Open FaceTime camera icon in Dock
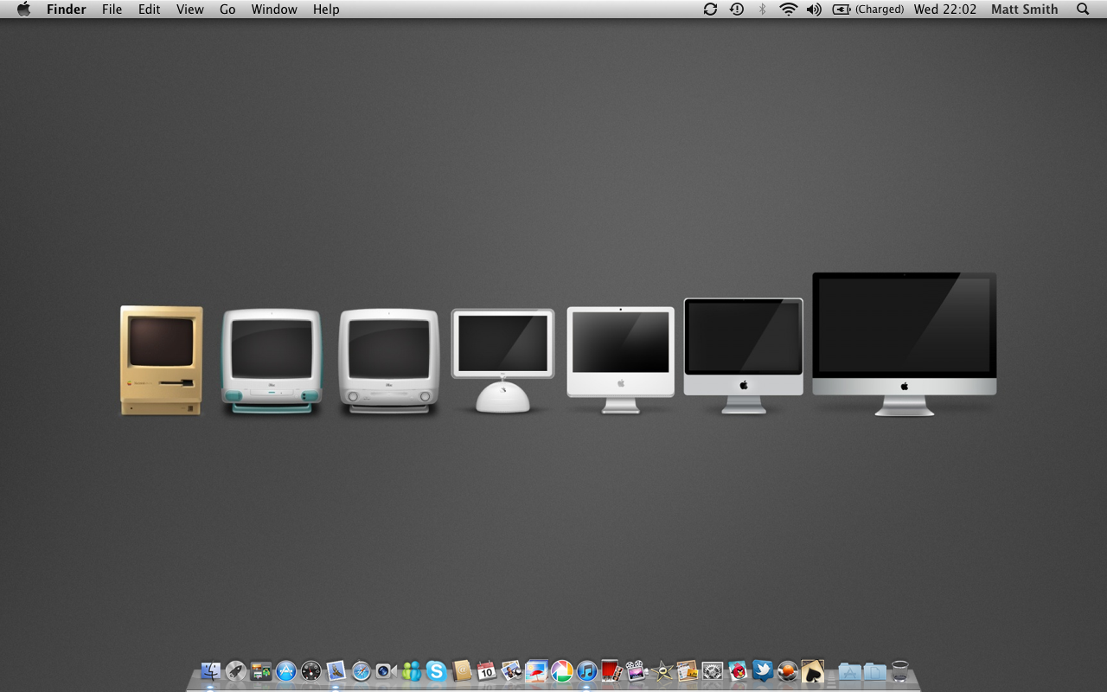1107x692 pixels. pyautogui.click(x=386, y=670)
